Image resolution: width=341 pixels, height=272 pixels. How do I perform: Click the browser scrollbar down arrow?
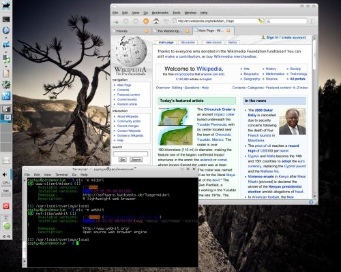(315, 197)
